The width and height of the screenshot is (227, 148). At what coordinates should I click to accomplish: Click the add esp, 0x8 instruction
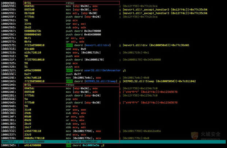click(75, 49)
